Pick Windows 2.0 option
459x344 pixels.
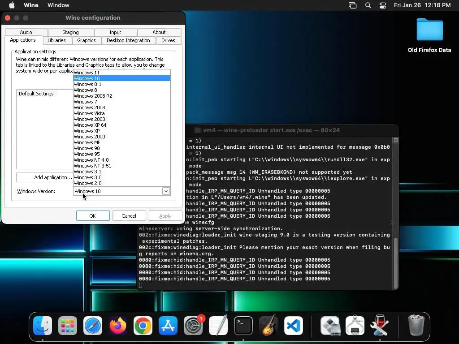tap(122, 183)
